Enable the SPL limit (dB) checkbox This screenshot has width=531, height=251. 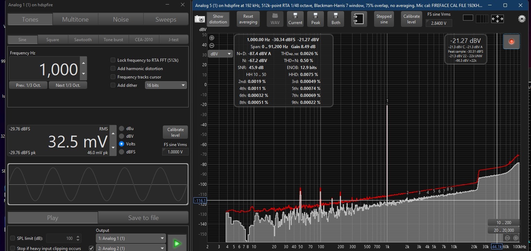click(13, 238)
